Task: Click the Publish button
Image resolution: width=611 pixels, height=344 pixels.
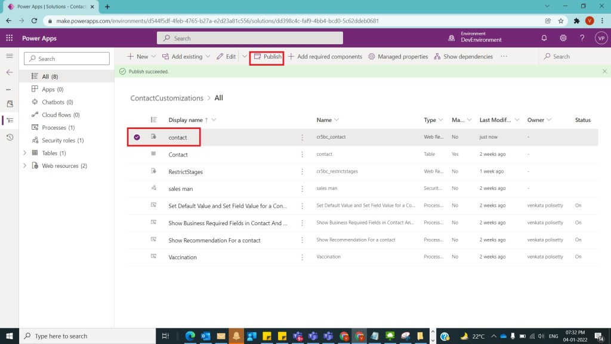Action: coord(267,57)
